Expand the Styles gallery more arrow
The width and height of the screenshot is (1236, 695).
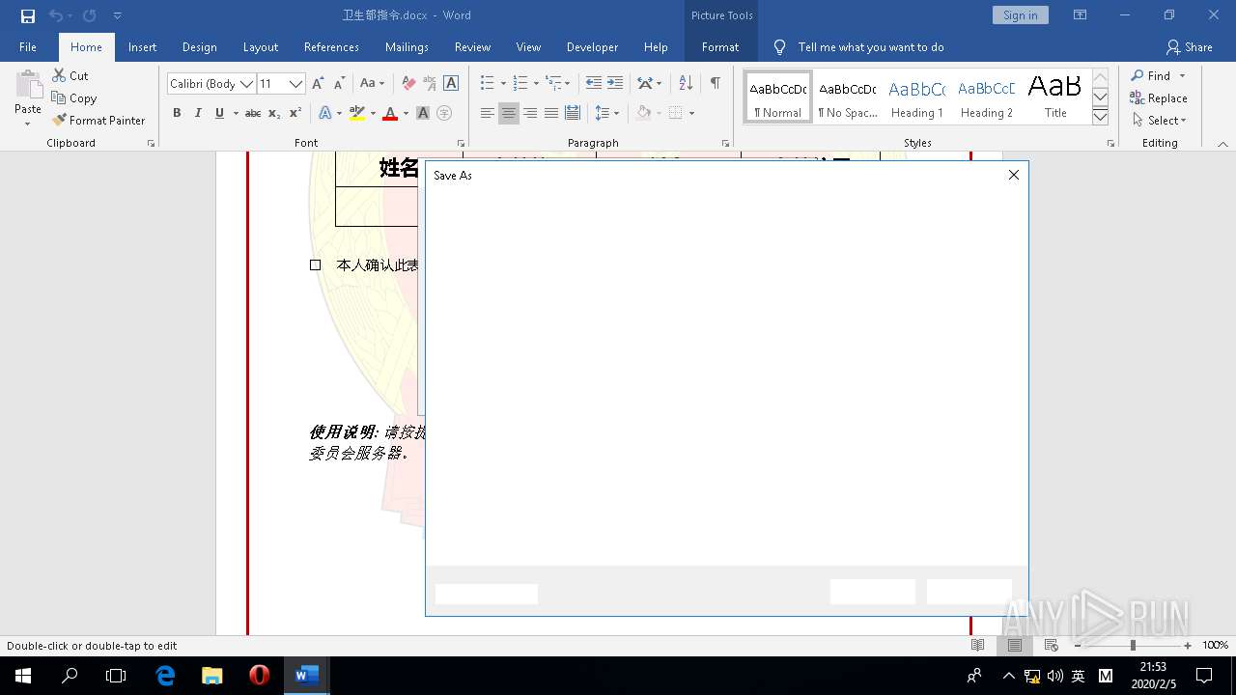coord(1100,117)
